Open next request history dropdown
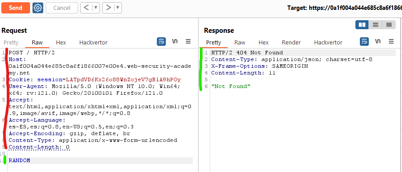 118,8
